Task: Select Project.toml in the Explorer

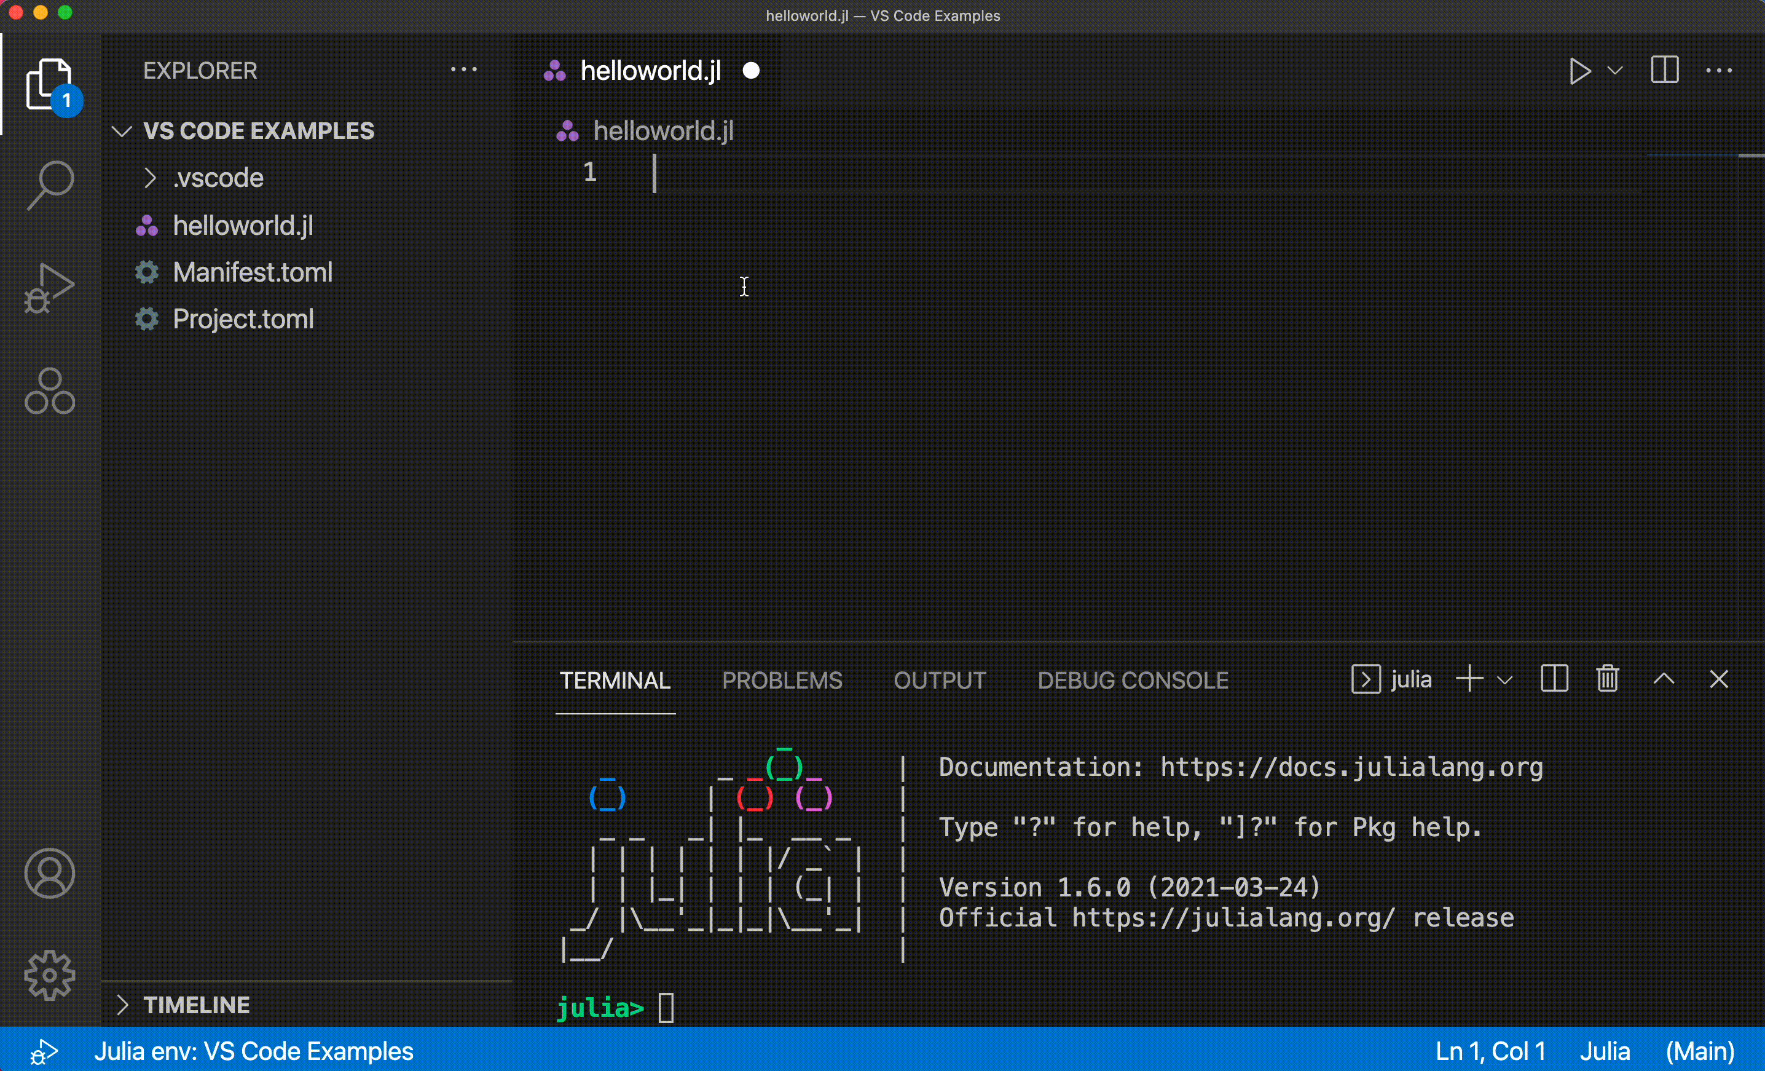Action: (x=243, y=319)
